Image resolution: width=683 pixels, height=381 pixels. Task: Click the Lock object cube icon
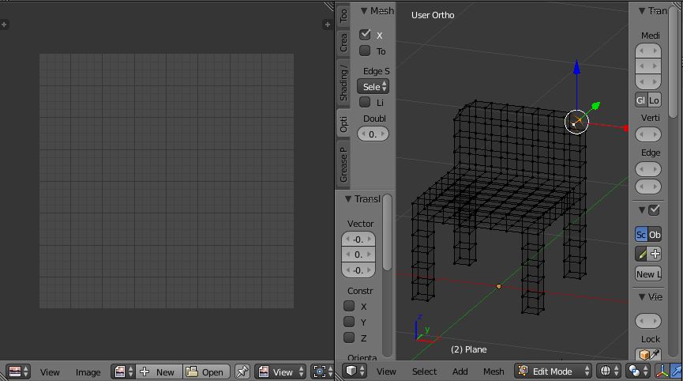pyautogui.click(x=644, y=355)
